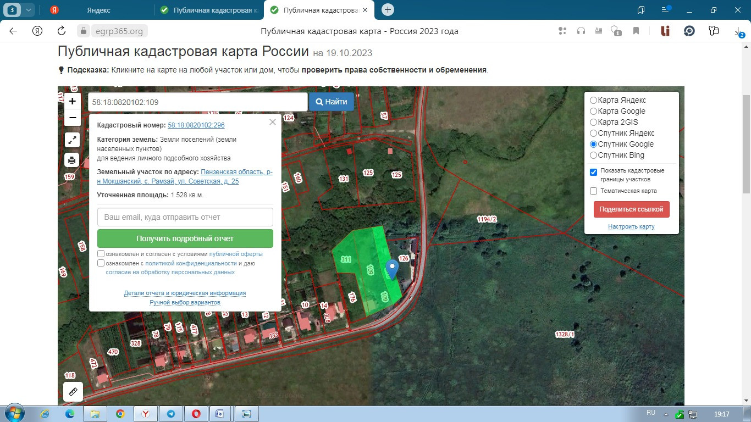Enable Тематическая карта checkbox
Screen dimensions: 751x422
(593, 191)
